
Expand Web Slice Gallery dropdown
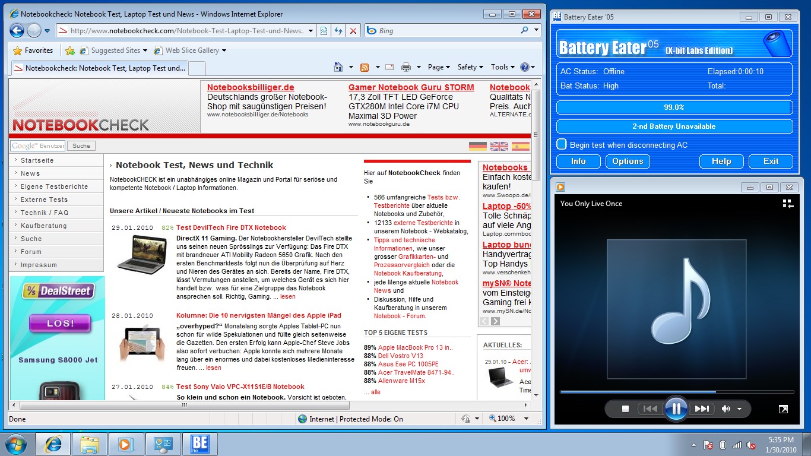224,50
